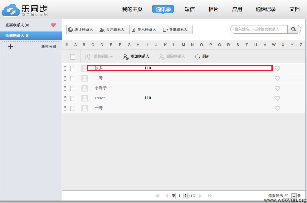This screenshot has height=203, width=307.
Task: Open 短信 tab
Action: (189, 9)
